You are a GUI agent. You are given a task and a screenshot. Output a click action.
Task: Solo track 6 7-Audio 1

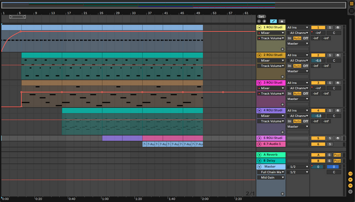tap(330, 144)
